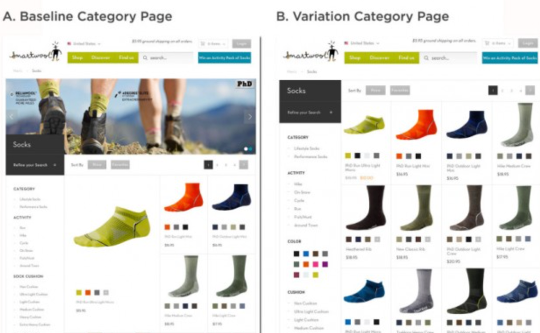Expand Refine your Search on Variation page

pyautogui.click(x=310, y=112)
